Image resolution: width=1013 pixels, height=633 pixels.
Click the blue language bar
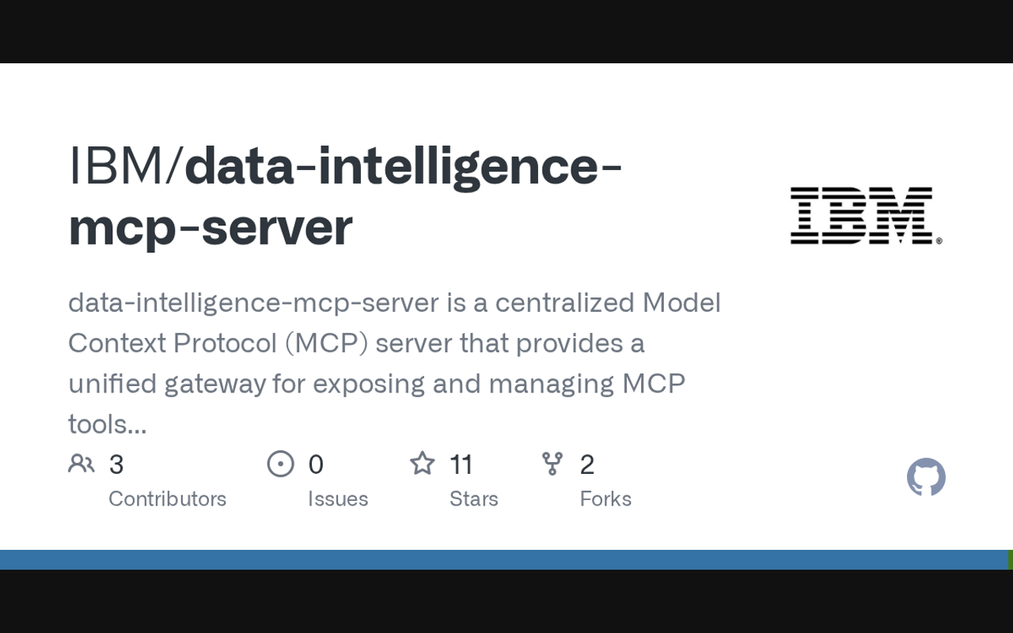[x=503, y=559]
